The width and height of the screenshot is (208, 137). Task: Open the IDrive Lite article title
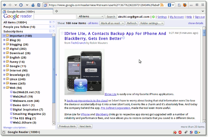[x=115, y=36]
